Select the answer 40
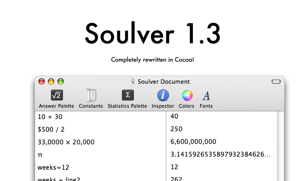306x181 pixels. [x=174, y=116]
